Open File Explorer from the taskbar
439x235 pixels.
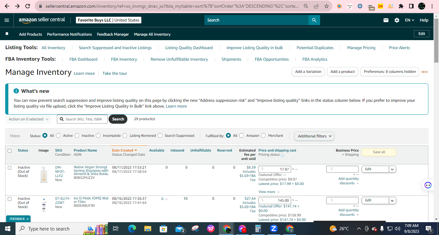(x=148, y=229)
